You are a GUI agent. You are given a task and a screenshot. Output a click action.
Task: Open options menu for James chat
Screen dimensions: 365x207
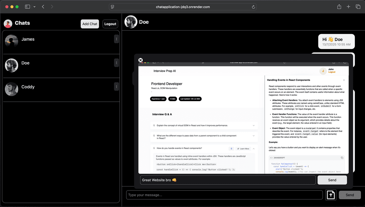point(117,39)
